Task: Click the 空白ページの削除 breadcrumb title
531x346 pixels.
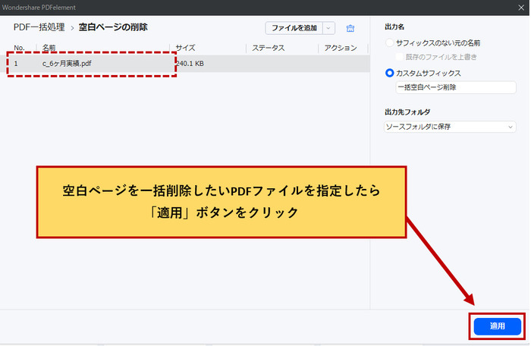Action: click(113, 27)
